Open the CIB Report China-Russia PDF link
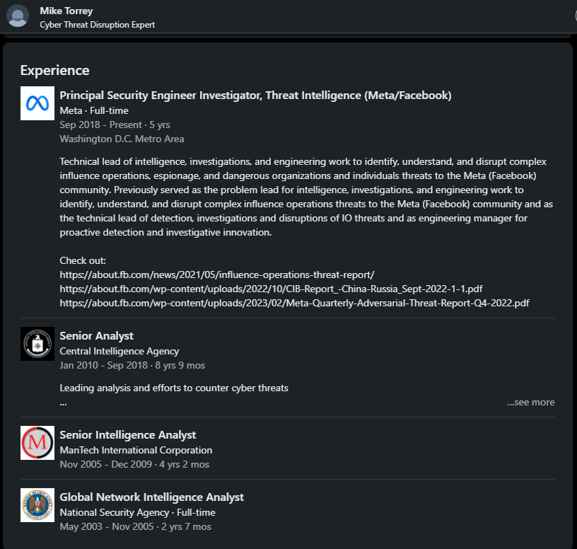The width and height of the screenshot is (577, 549). [271, 289]
